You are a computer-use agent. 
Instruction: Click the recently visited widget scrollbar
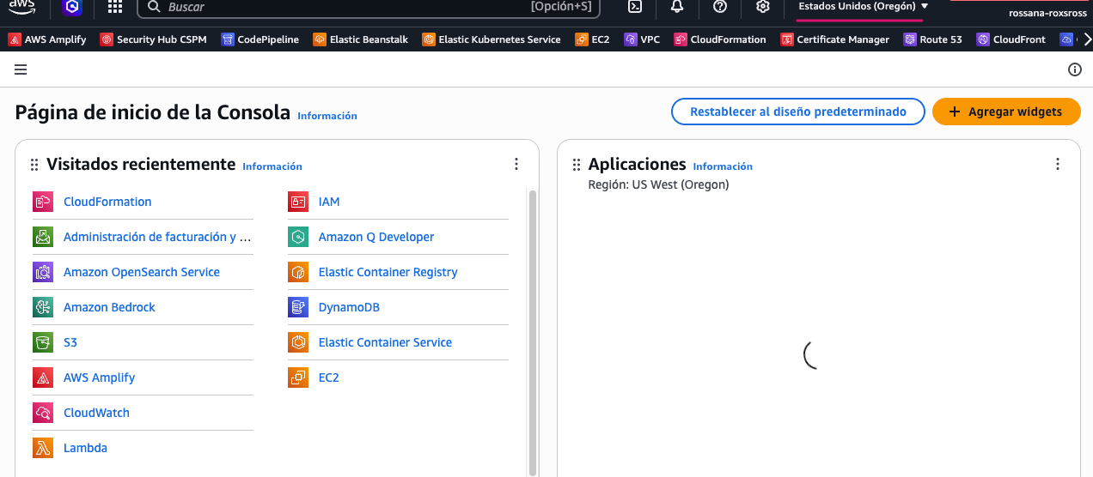(533, 332)
